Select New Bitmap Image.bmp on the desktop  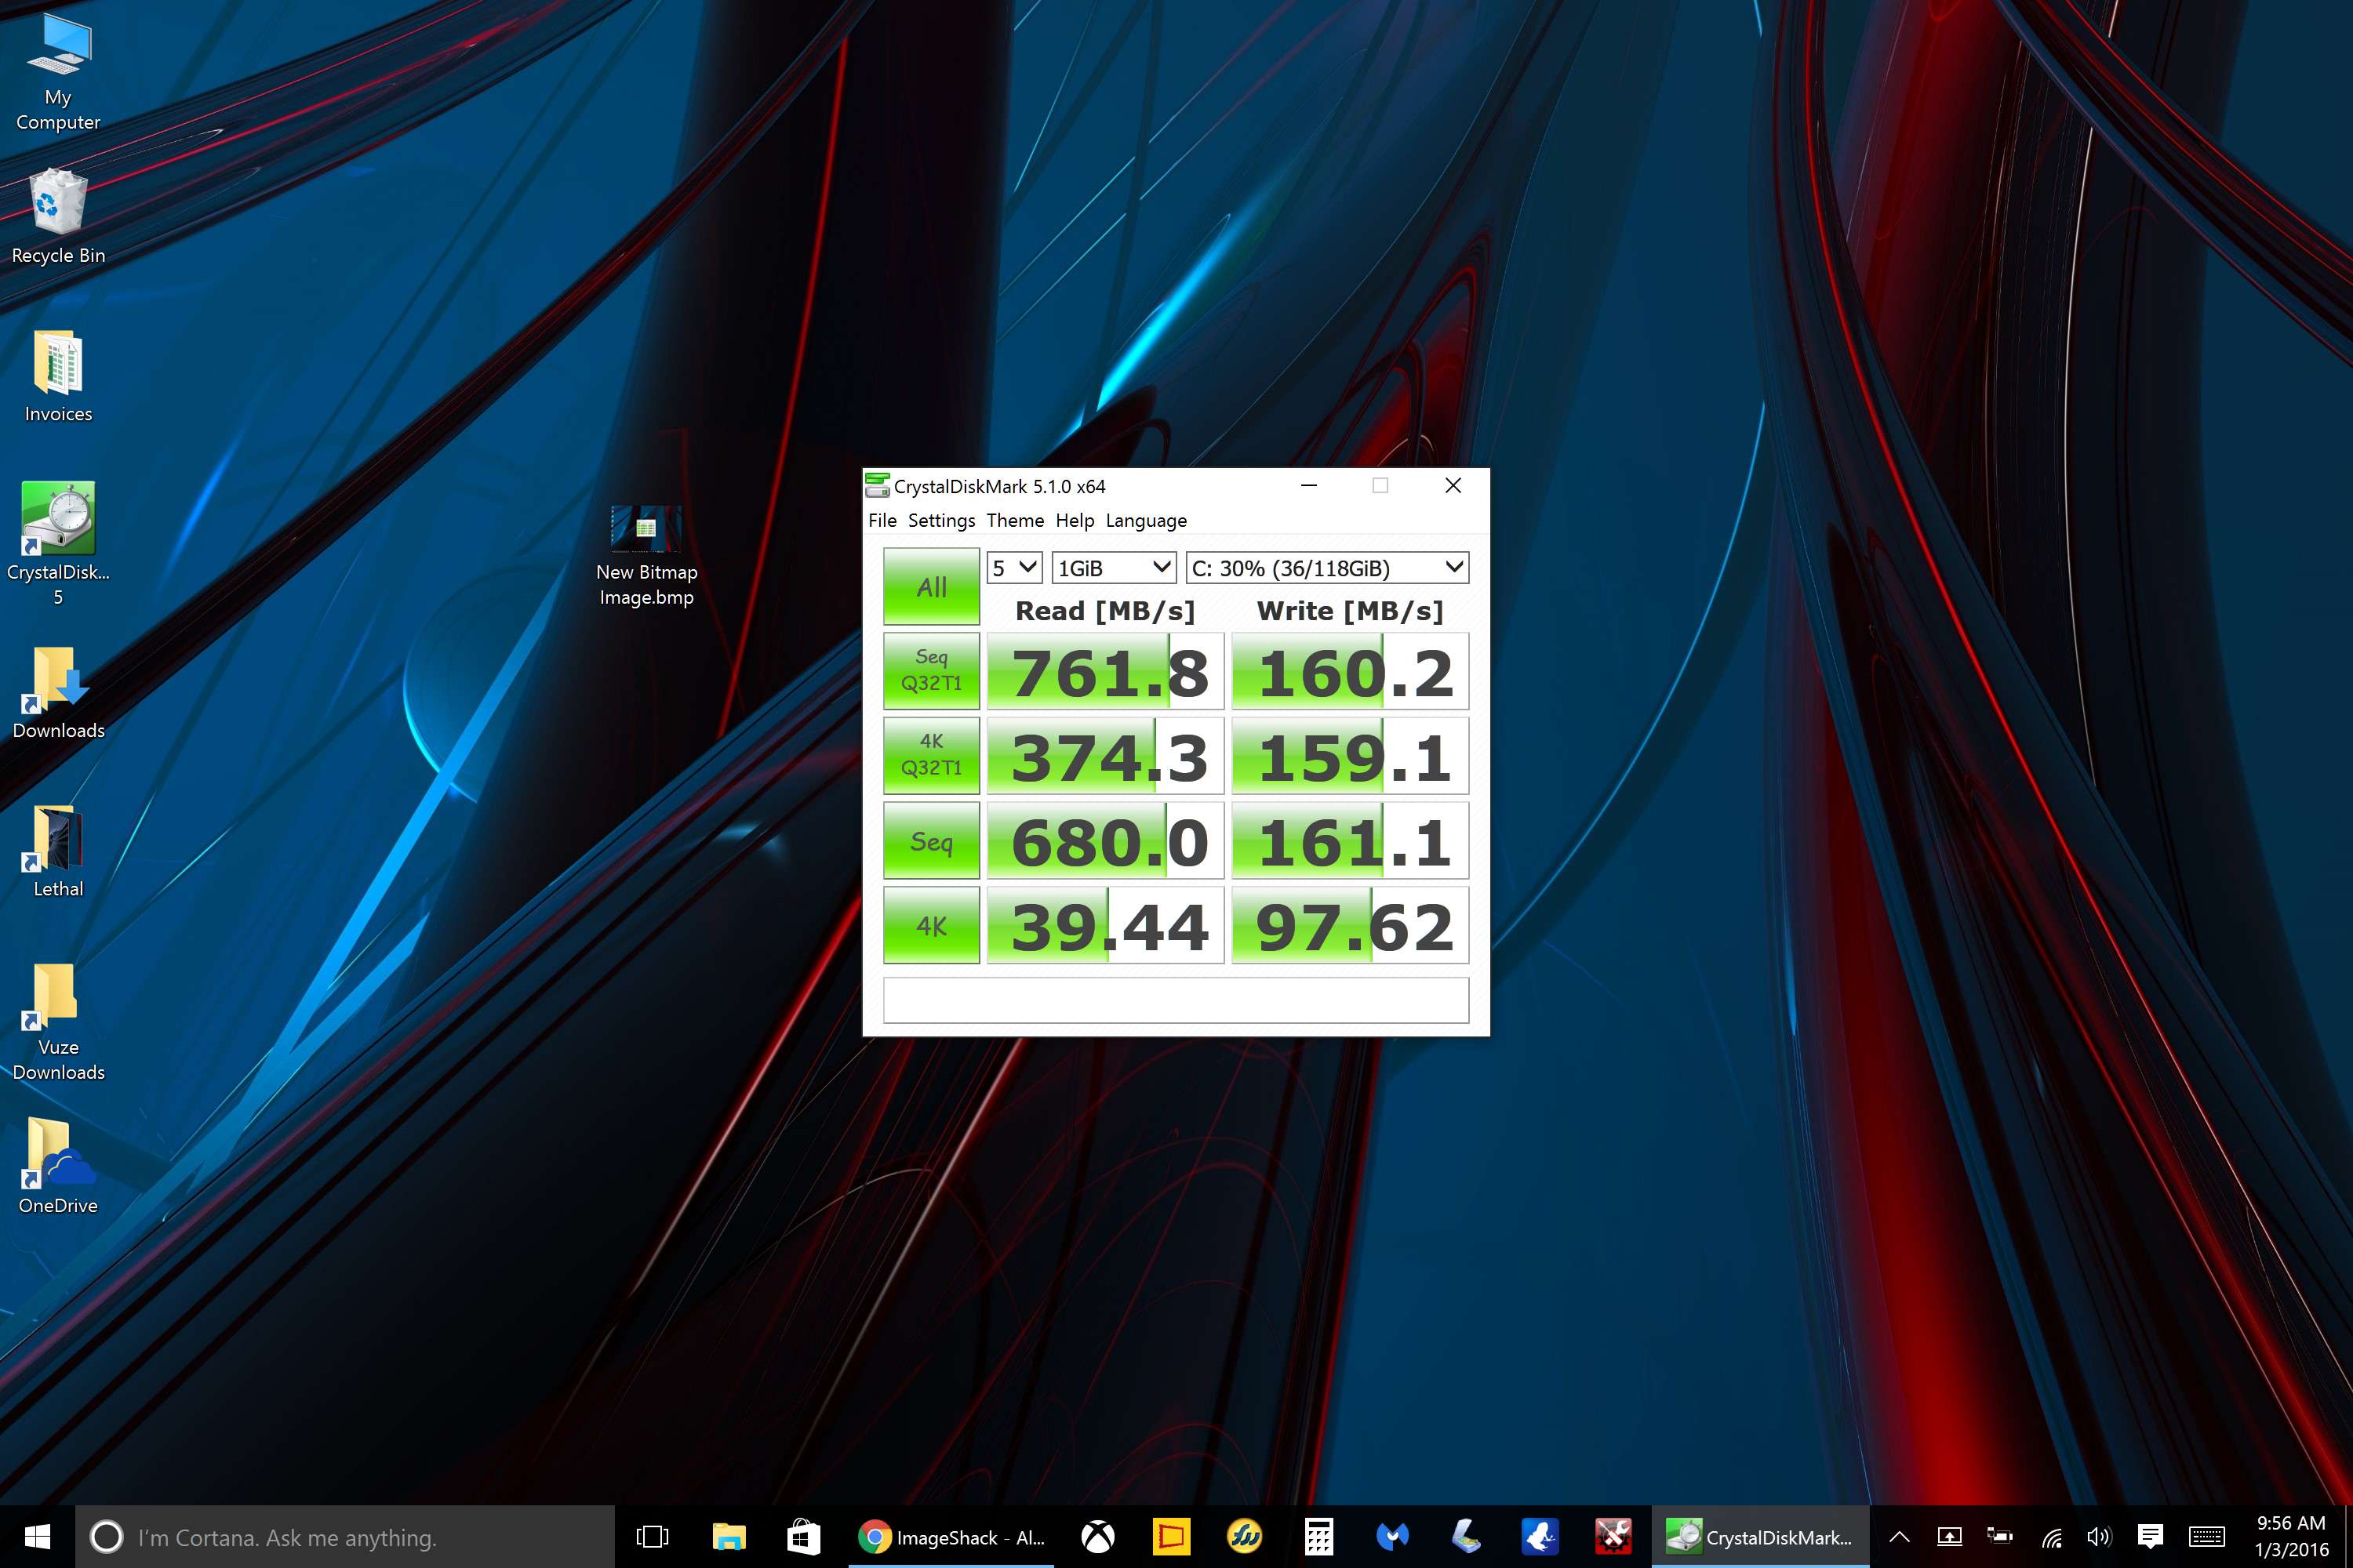tap(646, 556)
